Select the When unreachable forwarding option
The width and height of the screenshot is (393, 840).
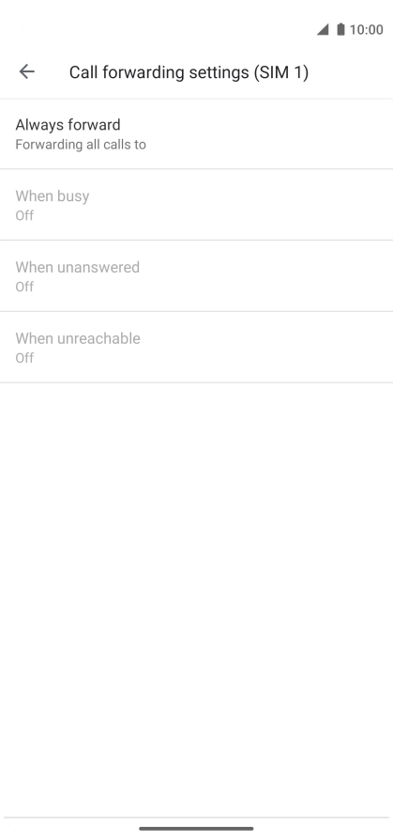[196, 347]
